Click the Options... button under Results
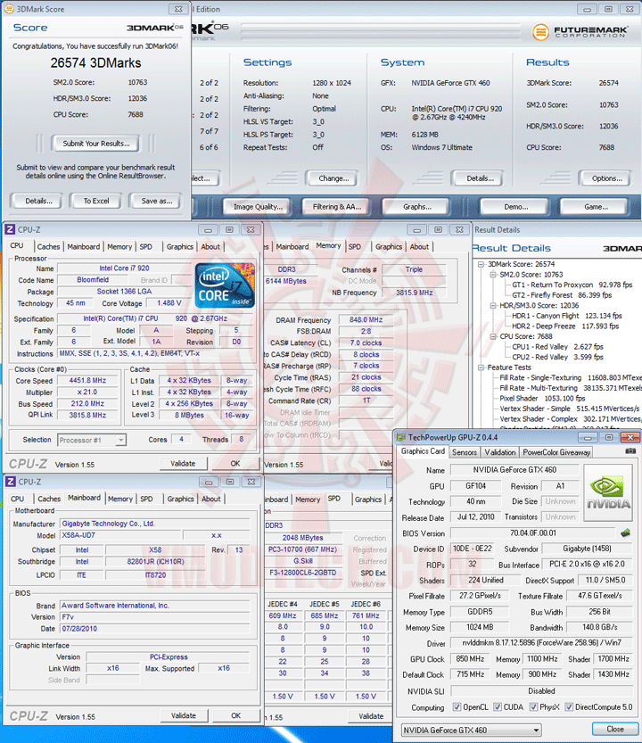642x743 pixels. point(606,178)
